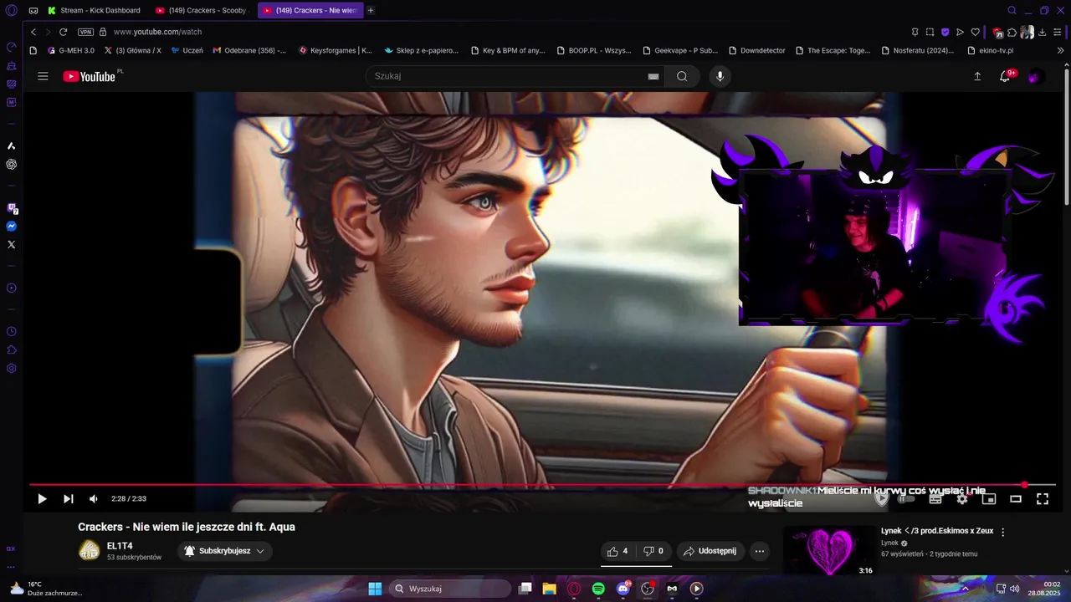Open Opera main menu logo

11,10
